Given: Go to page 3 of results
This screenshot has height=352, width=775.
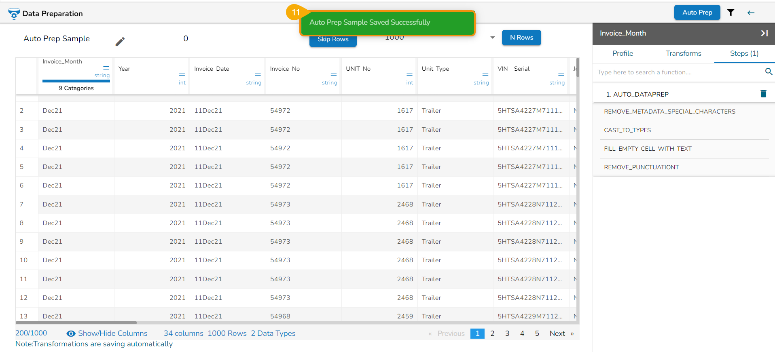Looking at the screenshot, I should tap(507, 333).
